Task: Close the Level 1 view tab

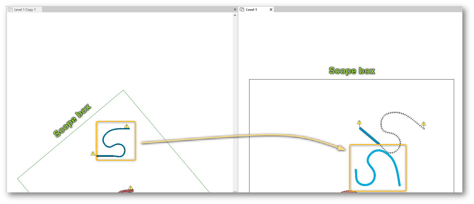Action: tap(271, 9)
